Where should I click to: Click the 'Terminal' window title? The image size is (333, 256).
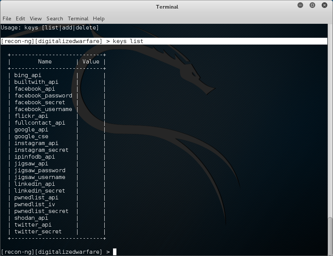coord(167,7)
